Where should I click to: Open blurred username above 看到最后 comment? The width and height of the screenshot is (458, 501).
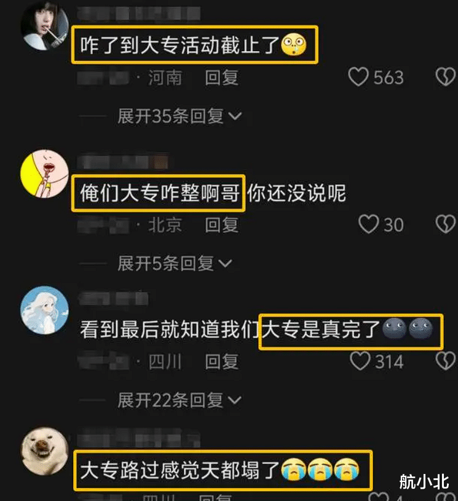(113, 298)
